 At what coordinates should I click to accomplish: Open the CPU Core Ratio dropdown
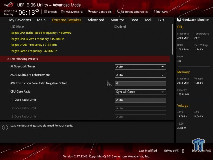click(140, 92)
